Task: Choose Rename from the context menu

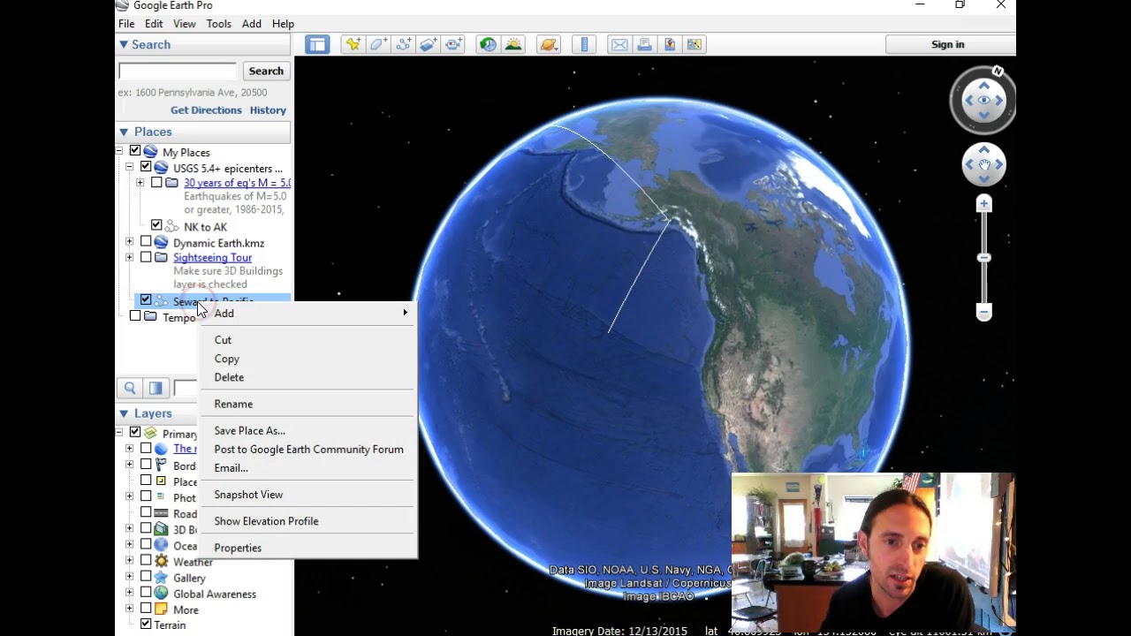Action: coord(233,404)
